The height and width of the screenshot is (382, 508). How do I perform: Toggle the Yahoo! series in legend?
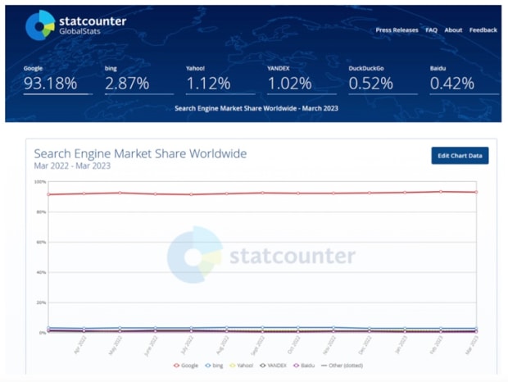[x=242, y=366]
